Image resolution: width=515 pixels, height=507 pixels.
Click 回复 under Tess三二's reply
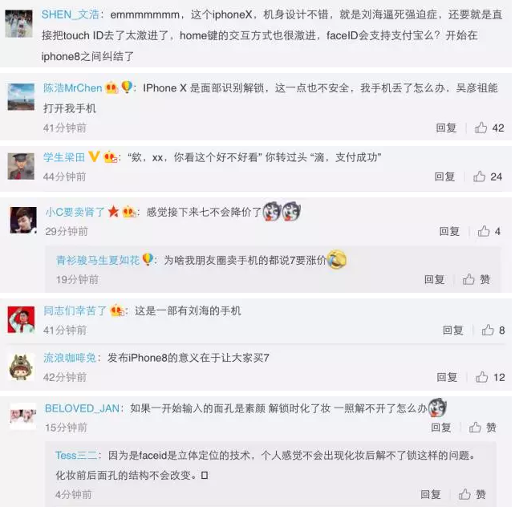click(431, 494)
